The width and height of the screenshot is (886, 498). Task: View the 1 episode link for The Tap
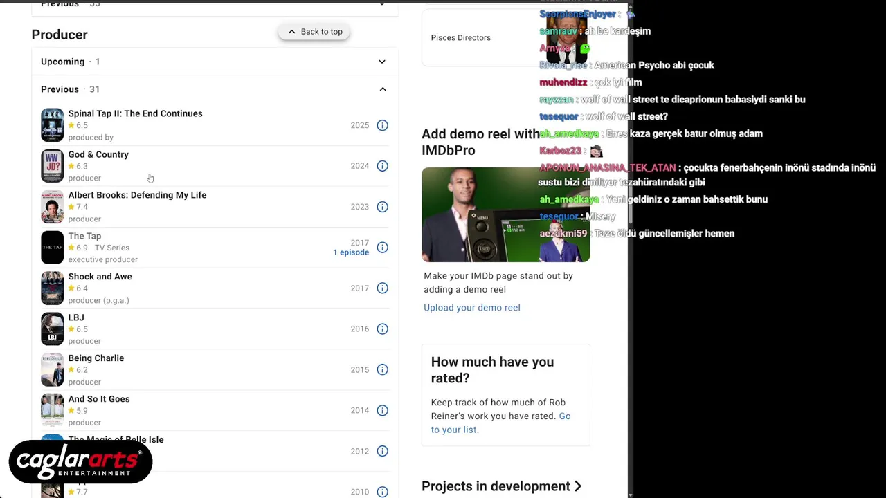[x=351, y=252]
